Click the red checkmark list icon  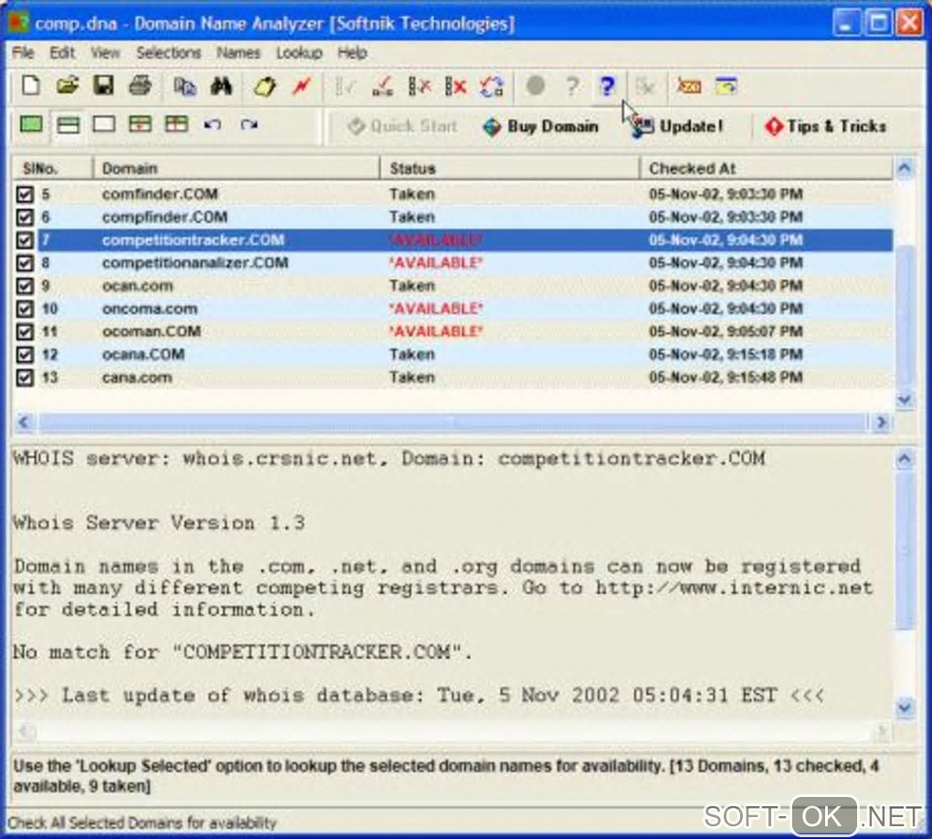point(382,88)
